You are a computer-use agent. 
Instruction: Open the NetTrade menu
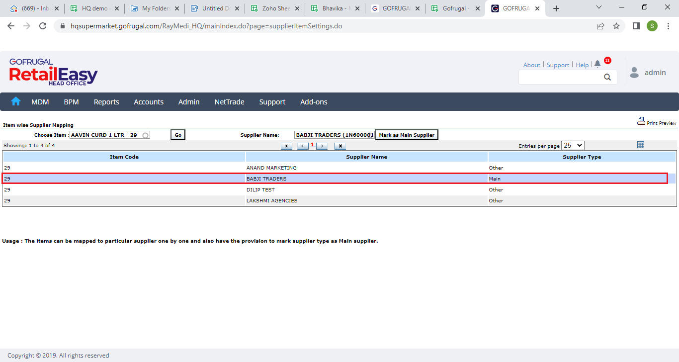click(229, 102)
